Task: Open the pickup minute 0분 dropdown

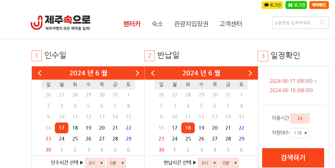Action: tap(116, 163)
